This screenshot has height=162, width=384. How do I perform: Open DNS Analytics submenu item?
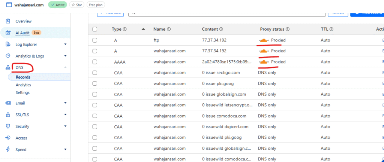tap(23, 85)
